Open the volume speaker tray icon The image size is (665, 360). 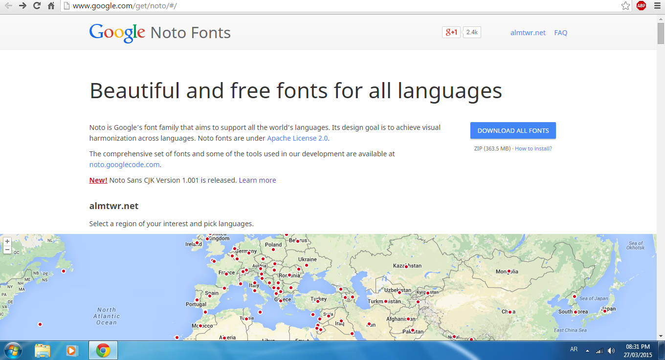(x=611, y=351)
